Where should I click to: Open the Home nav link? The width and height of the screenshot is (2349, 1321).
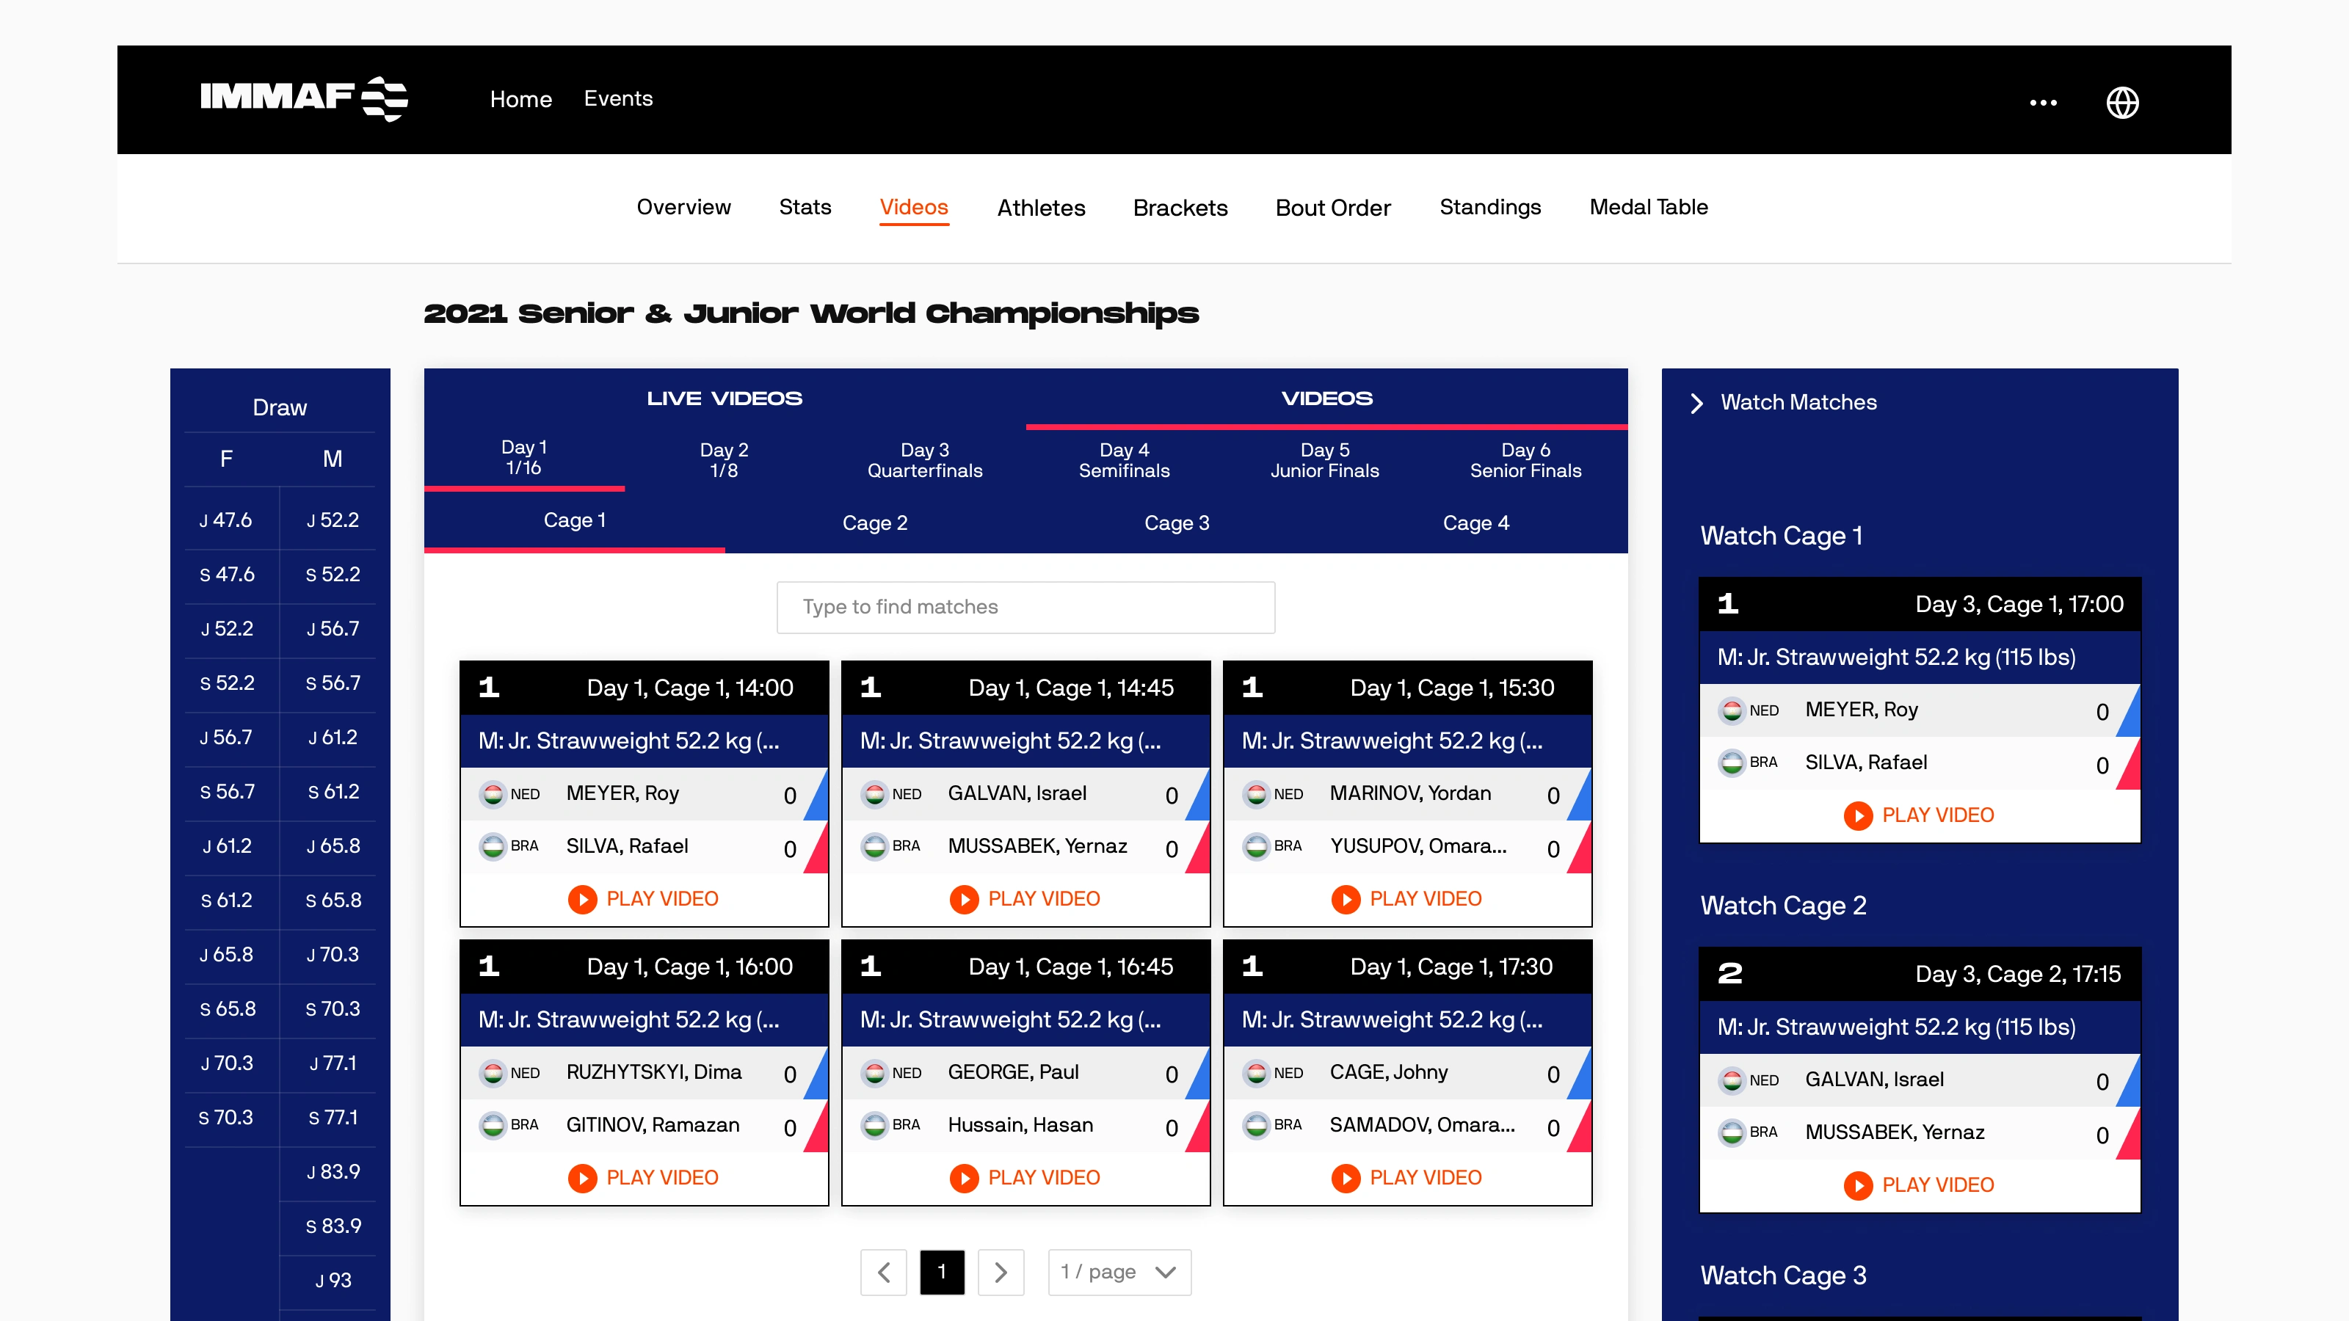point(520,98)
